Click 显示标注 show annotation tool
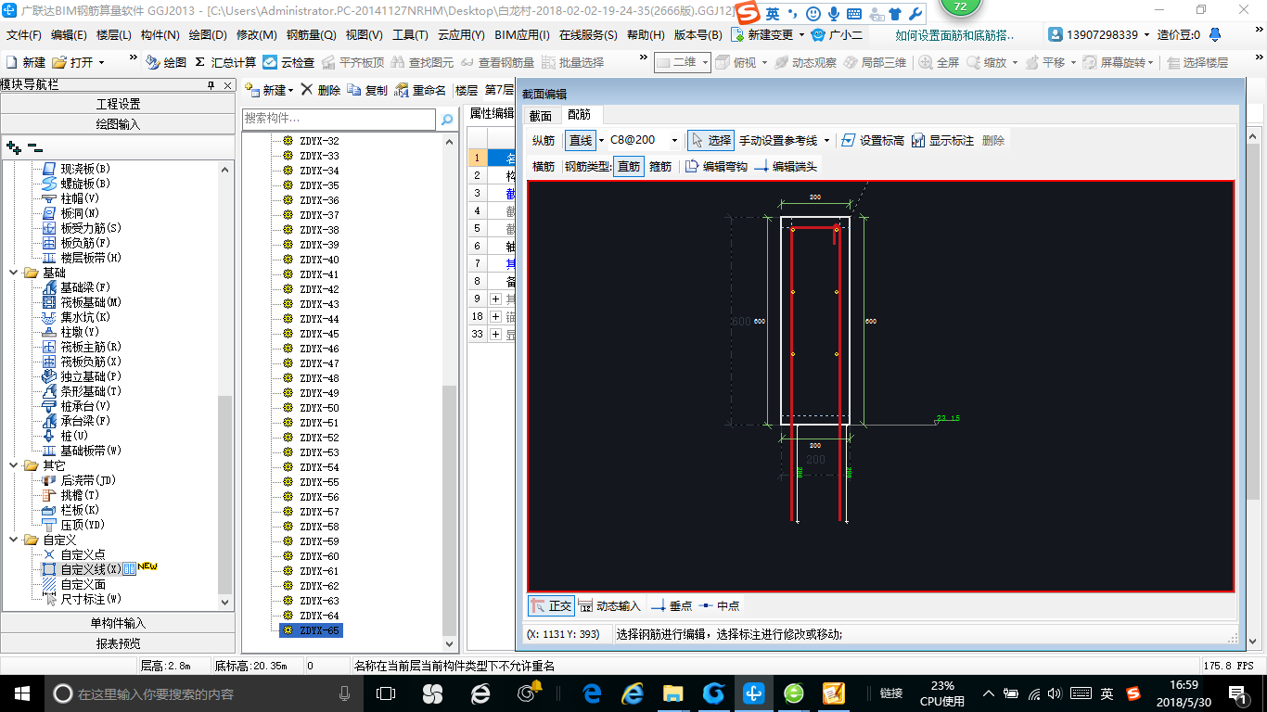 [942, 140]
